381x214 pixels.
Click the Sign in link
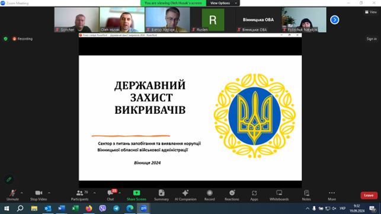(372, 39)
